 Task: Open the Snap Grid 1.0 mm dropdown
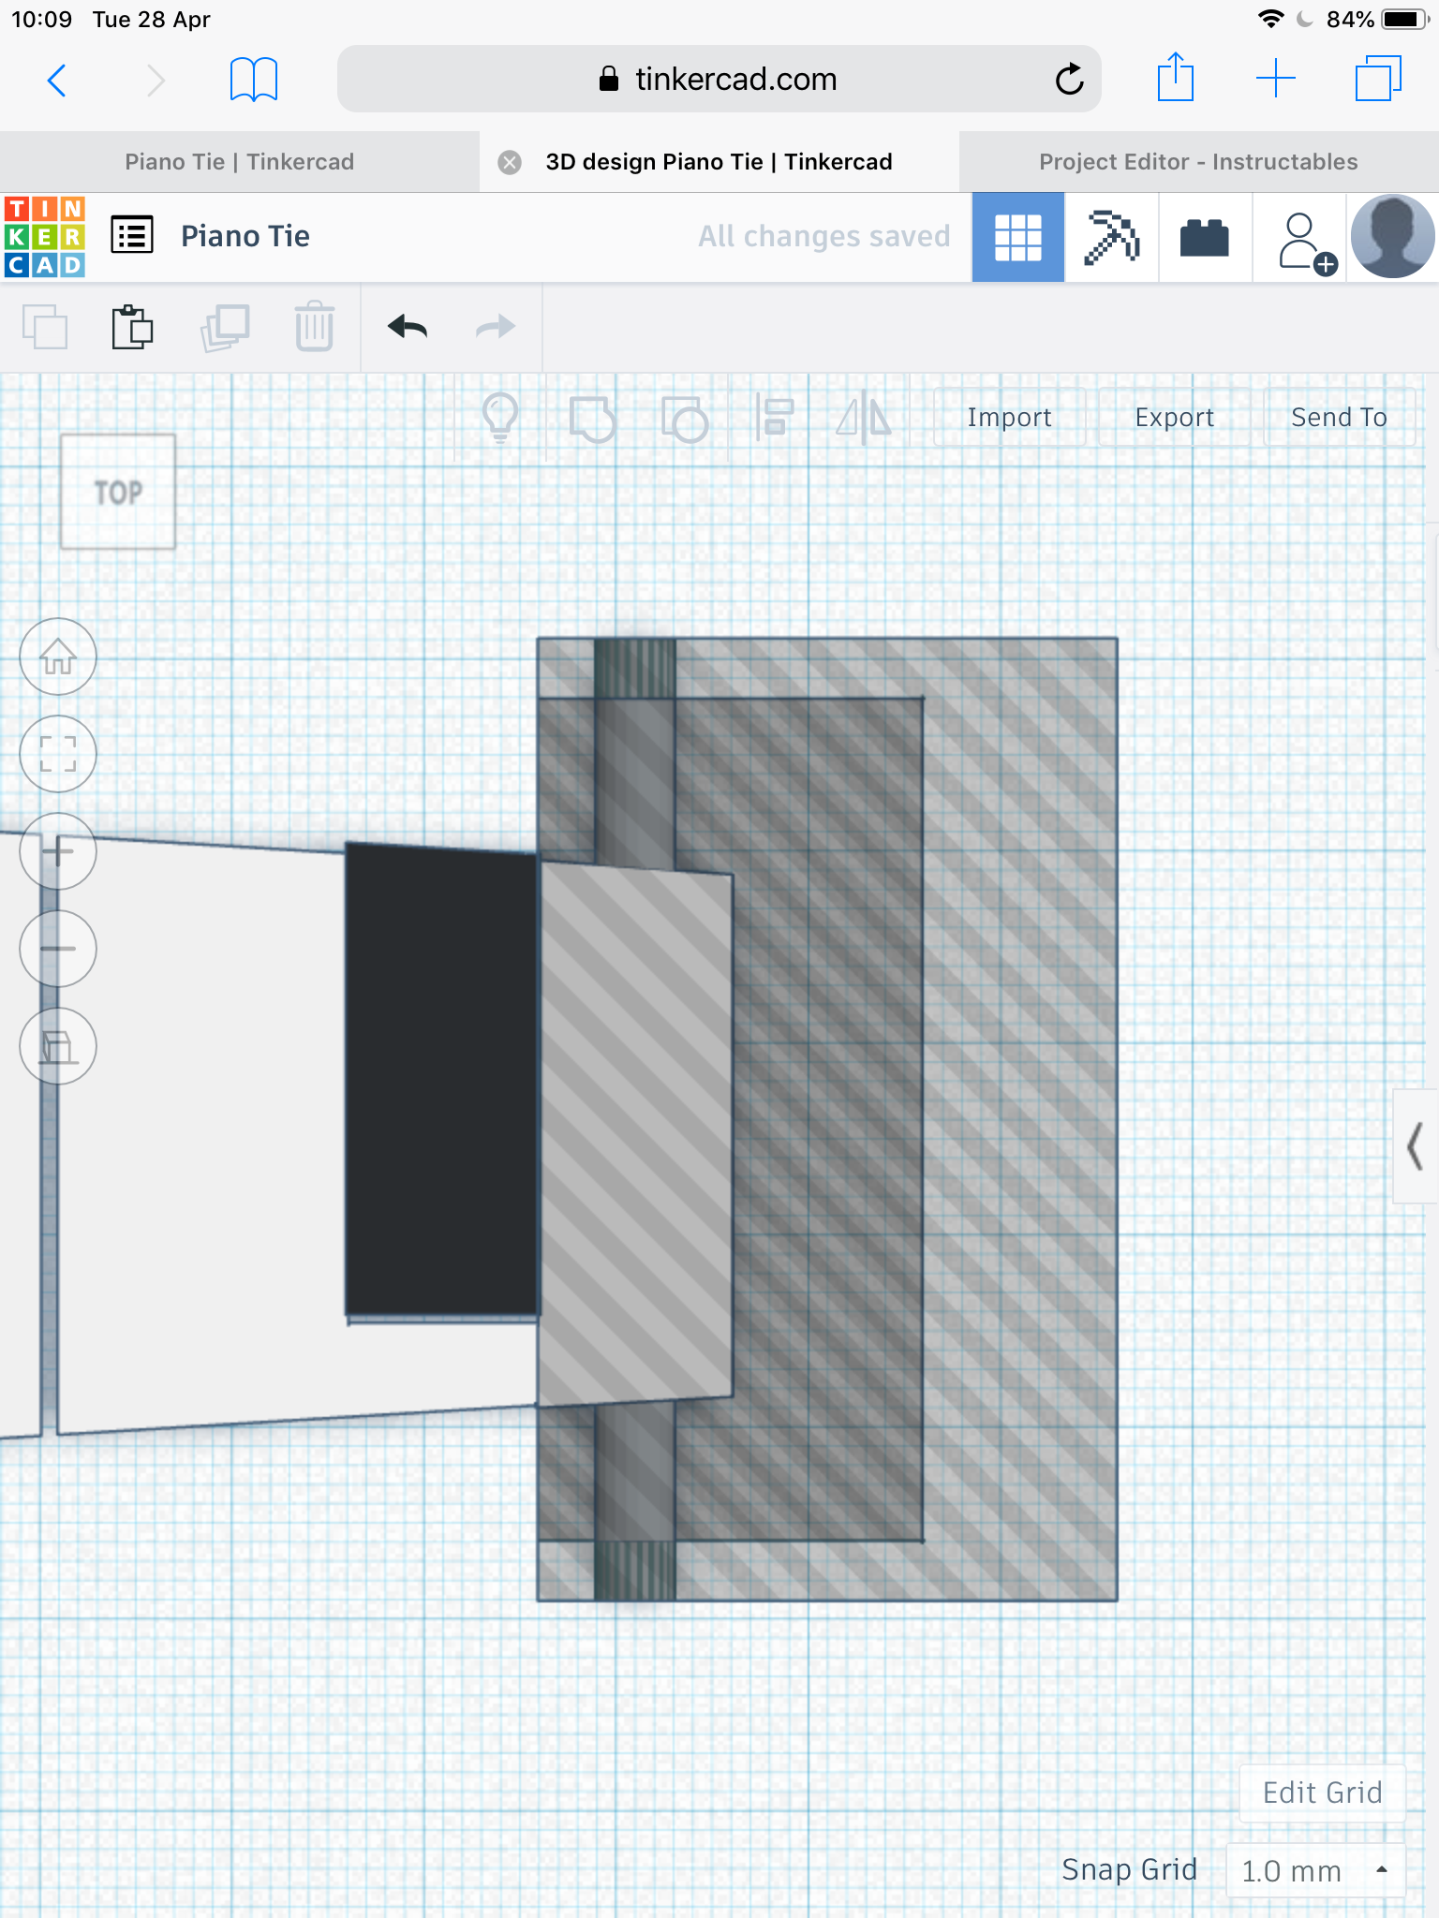point(1315,1870)
